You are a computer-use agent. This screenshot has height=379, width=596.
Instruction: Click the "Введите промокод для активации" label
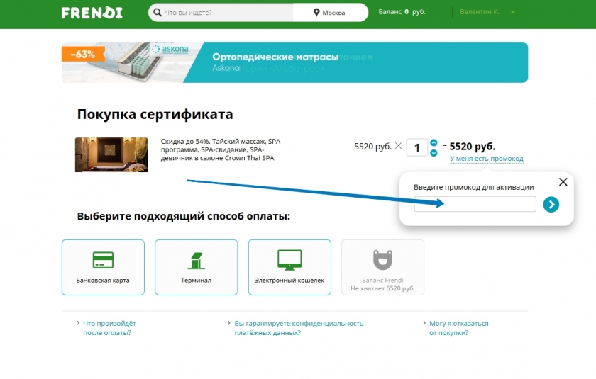474,187
